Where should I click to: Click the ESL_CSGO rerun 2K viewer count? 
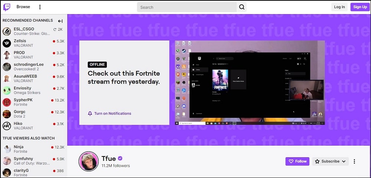point(58,29)
